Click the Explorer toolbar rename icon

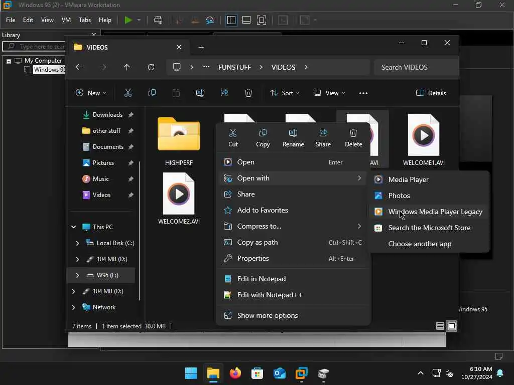coord(200,93)
